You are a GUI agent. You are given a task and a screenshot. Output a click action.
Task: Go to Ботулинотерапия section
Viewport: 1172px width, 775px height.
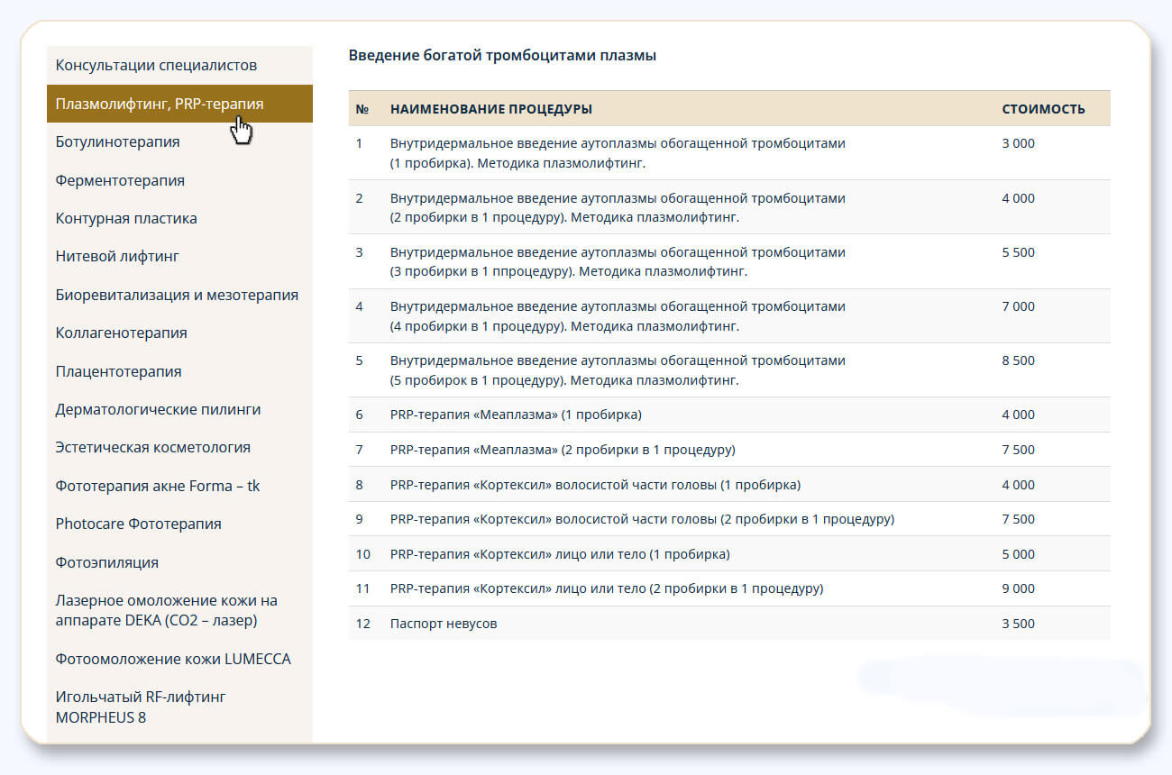(x=117, y=142)
